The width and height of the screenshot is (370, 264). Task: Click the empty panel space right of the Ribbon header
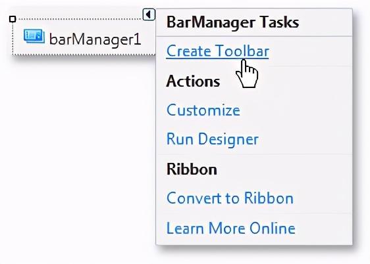(x=283, y=169)
